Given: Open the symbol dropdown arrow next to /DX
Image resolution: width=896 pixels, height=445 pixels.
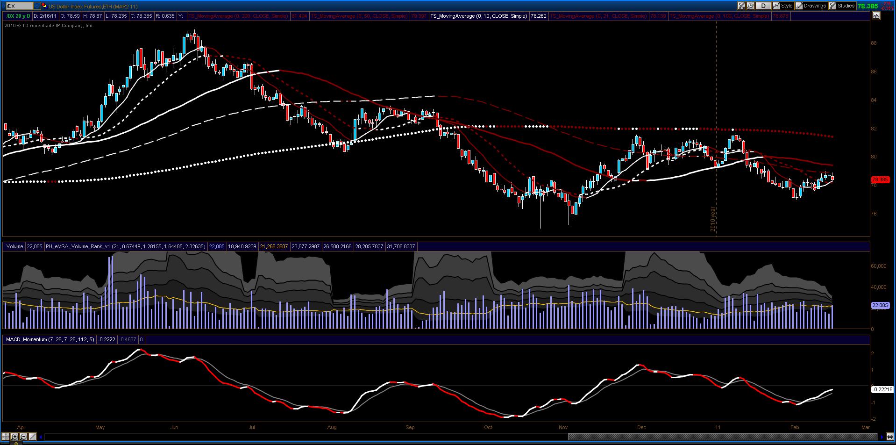Looking at the screenshot, I should 37,6.
